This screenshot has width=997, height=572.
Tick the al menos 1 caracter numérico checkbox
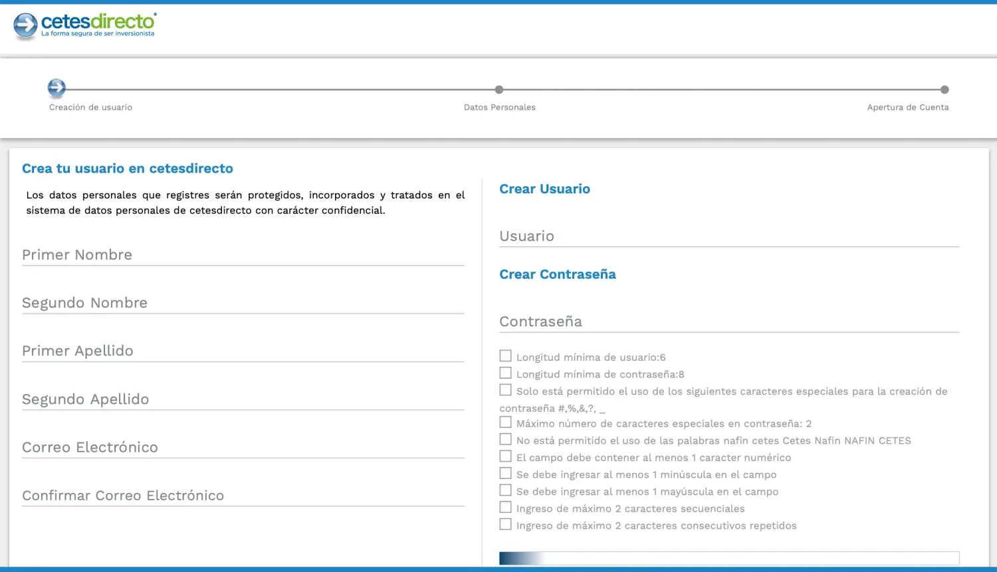coord(506,456)
